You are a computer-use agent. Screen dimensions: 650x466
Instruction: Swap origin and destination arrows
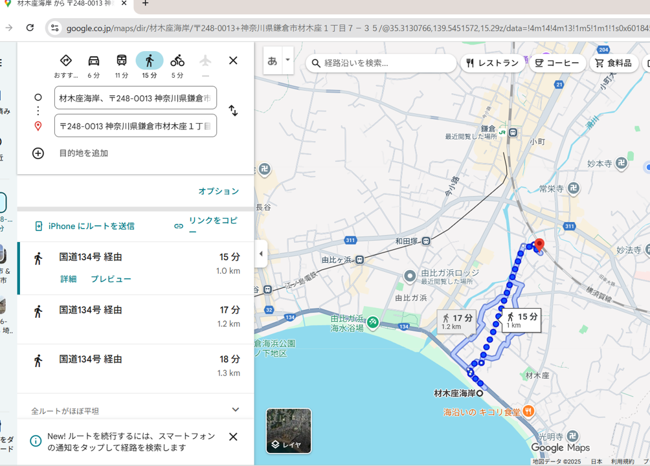click(x=233, y=111)
